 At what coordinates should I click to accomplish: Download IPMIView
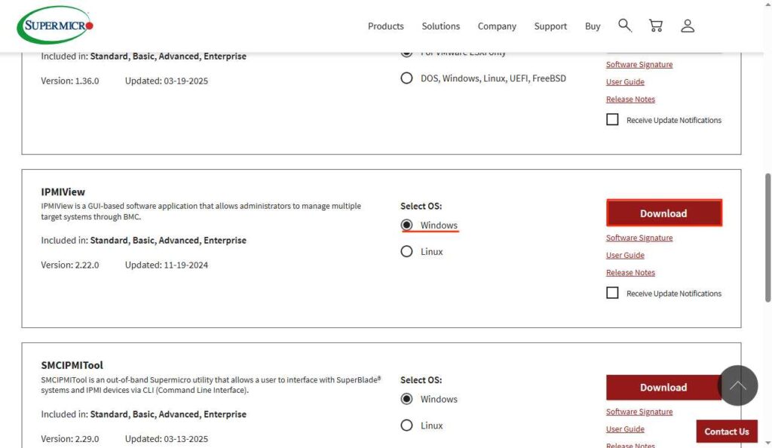663,213
